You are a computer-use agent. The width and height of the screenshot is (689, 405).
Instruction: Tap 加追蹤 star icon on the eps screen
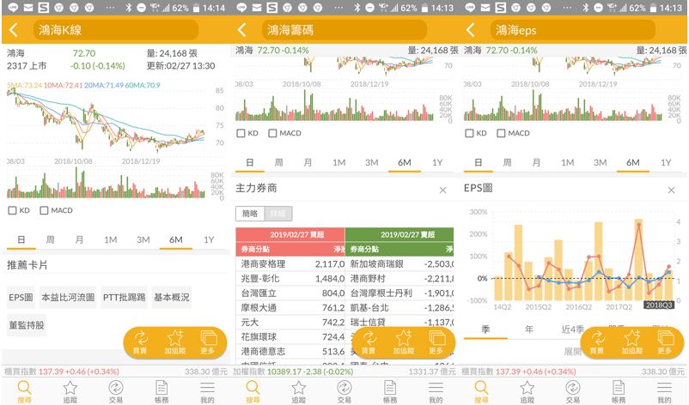click(632, 342)
